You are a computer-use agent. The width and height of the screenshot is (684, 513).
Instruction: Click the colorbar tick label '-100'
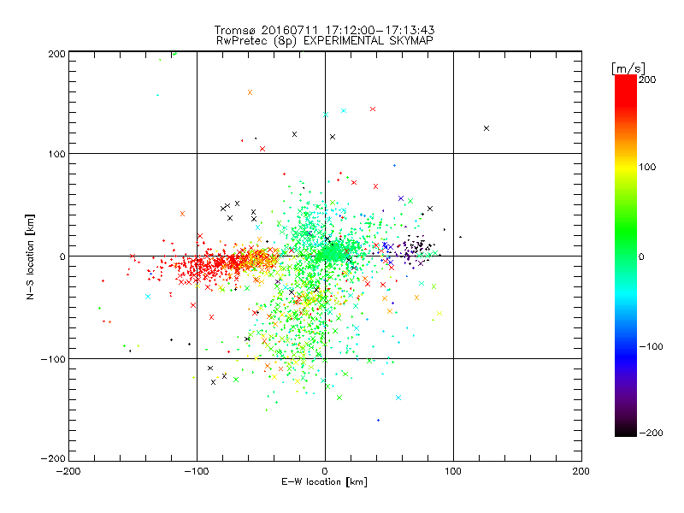point(652,347)
